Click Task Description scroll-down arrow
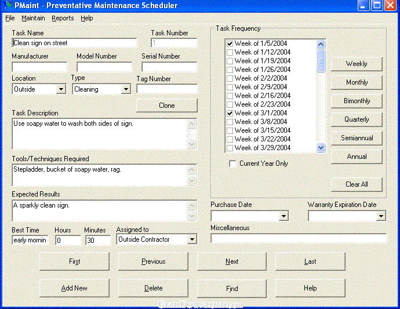The image size is (400, 309). click(x=191, y=144)
